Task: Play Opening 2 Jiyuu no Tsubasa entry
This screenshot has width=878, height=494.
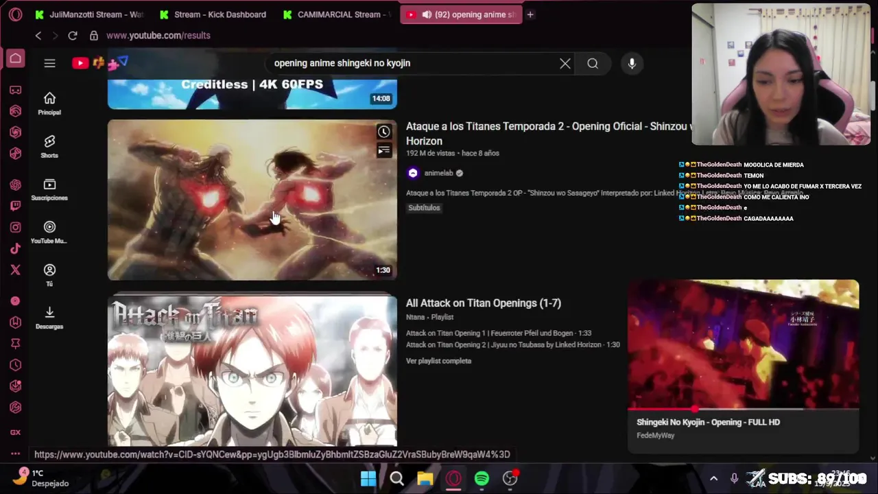Action: tap(512, 344)
